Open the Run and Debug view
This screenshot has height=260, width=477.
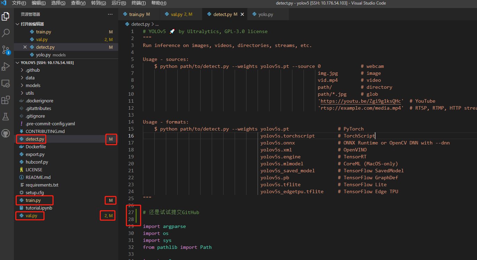coord(6,66)
